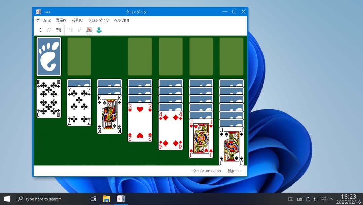
Task: Click the volume icon in the system tray
Action: (324, 199)
